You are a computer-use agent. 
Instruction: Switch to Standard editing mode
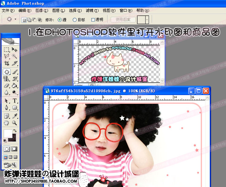7,149
